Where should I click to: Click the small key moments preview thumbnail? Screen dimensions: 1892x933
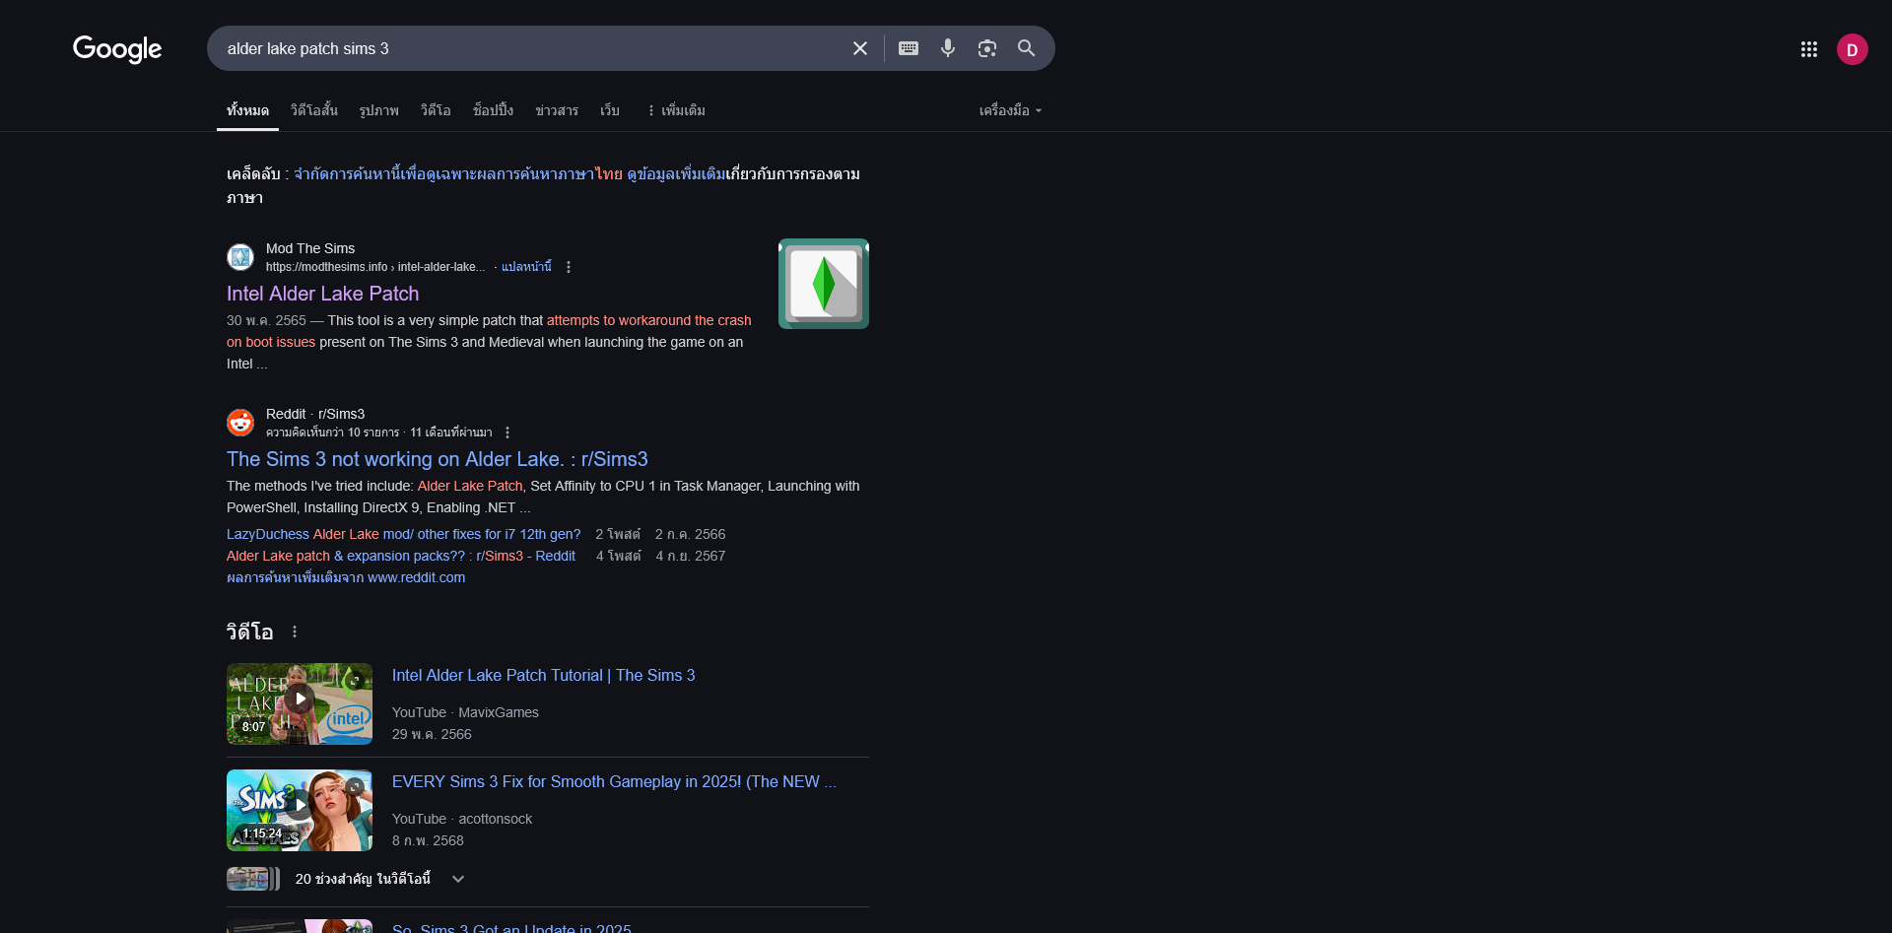click(253, 879)
